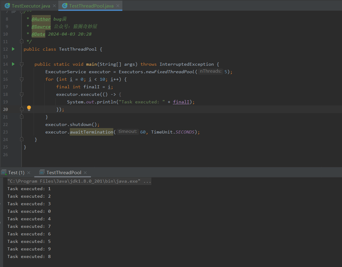
Task: Click line number 20 in the gutter
Action: click(5, 109)
